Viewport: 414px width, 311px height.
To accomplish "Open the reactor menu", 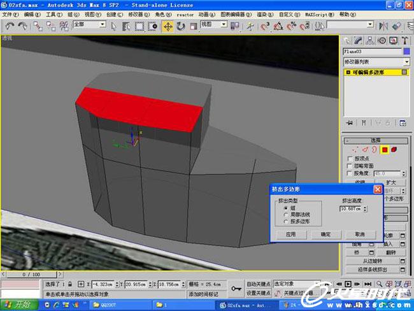I will 185,15.
